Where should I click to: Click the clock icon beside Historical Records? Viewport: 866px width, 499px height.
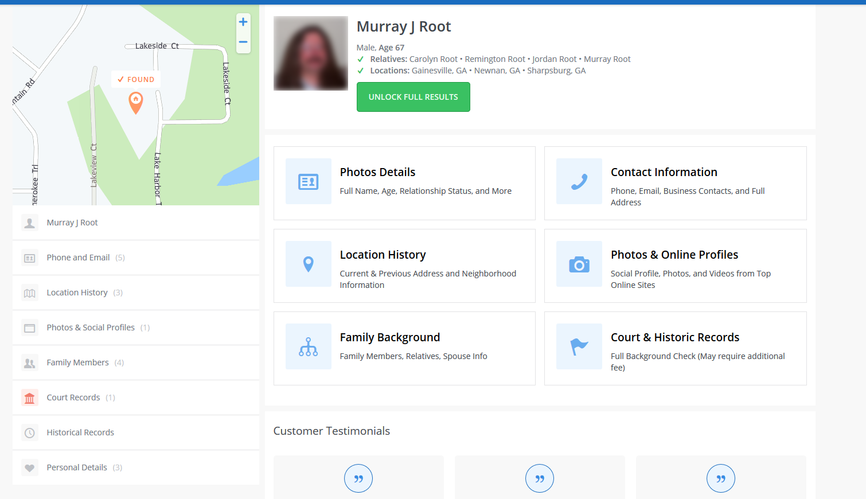[30, 433]
